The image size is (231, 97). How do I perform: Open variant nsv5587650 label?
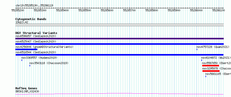coord(216,63)
